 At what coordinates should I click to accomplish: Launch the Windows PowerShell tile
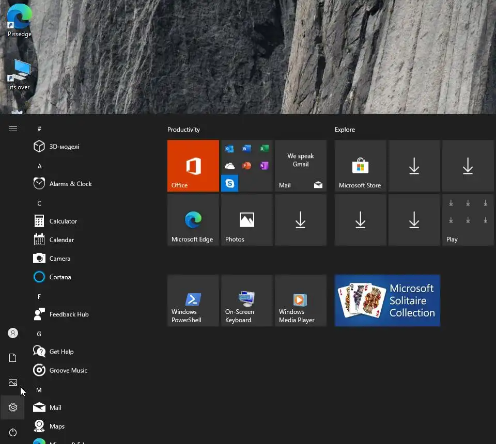193,300
